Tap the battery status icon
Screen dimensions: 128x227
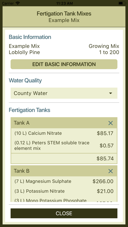tap(122, 3)
